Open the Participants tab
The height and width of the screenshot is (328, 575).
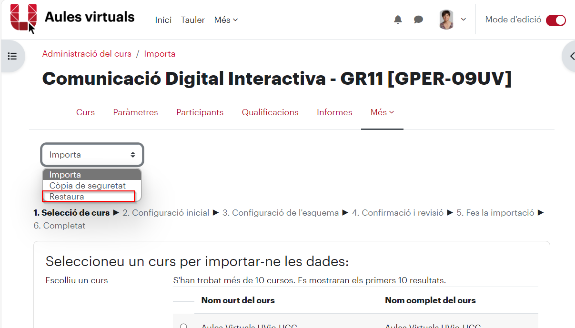(x=200, y=112)
